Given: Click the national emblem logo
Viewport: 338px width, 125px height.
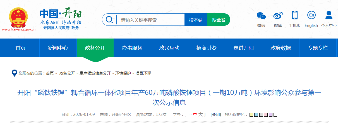Looking at the screenshot, I should [x=19, y=17].
